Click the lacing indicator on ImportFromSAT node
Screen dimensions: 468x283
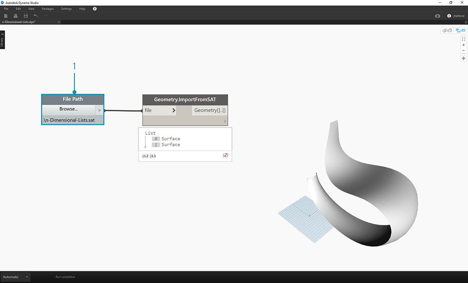(225, 121)
